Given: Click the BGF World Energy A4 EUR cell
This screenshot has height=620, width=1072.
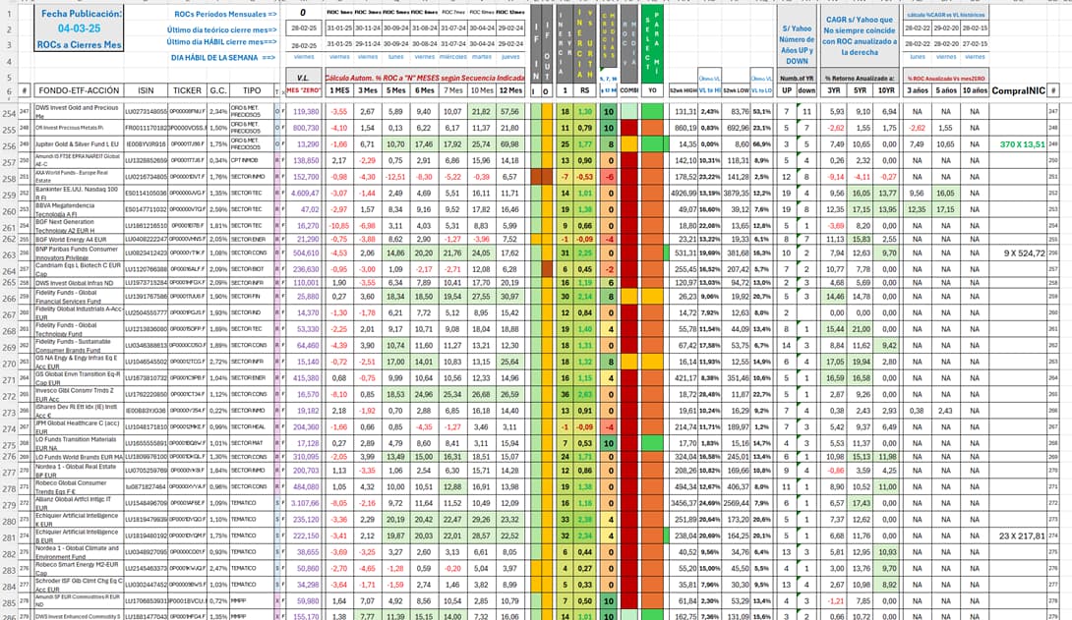Looking at the screenshot, I should point(78,239).
